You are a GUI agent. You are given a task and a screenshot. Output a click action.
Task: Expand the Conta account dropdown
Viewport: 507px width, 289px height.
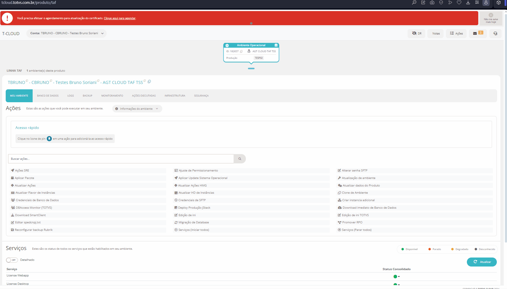click(66, 33)
